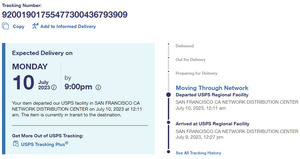Click the Copy link text

[18, 26]
